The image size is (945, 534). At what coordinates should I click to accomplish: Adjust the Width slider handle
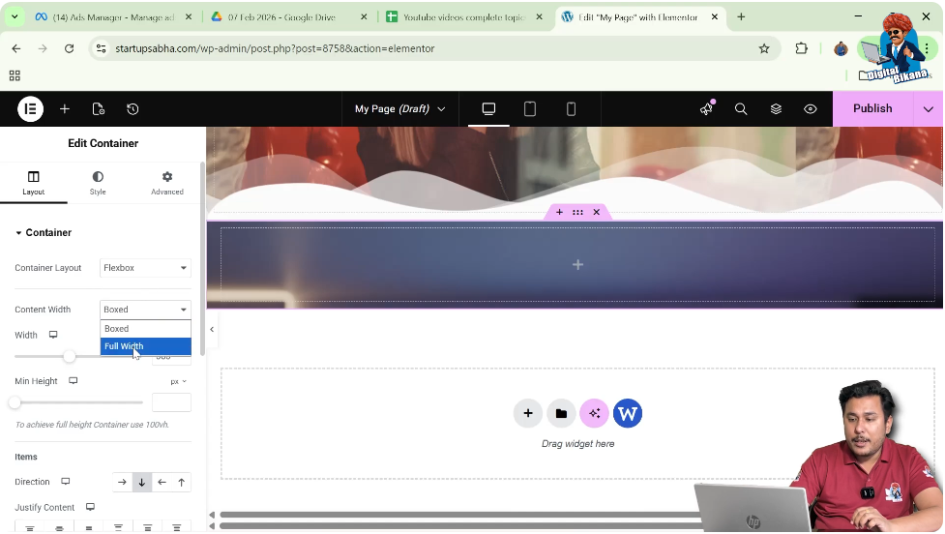(x=70, y=356)
